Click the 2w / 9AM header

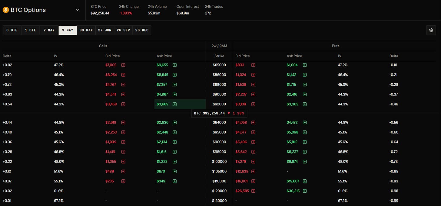point(219,46)
